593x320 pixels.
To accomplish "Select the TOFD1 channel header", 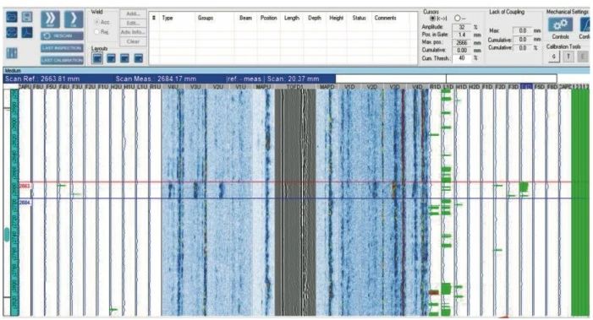I will click(295, 87).
